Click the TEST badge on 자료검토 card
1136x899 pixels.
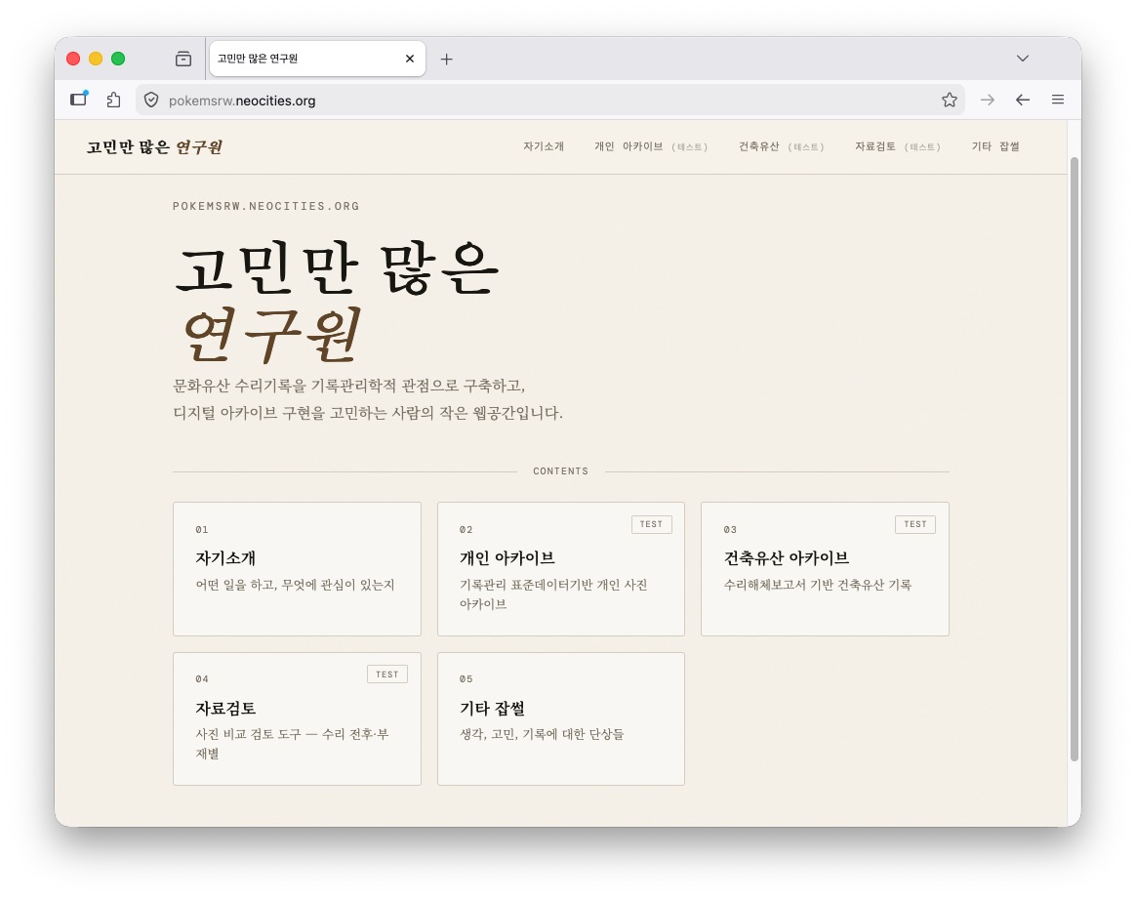coord(386,674)
